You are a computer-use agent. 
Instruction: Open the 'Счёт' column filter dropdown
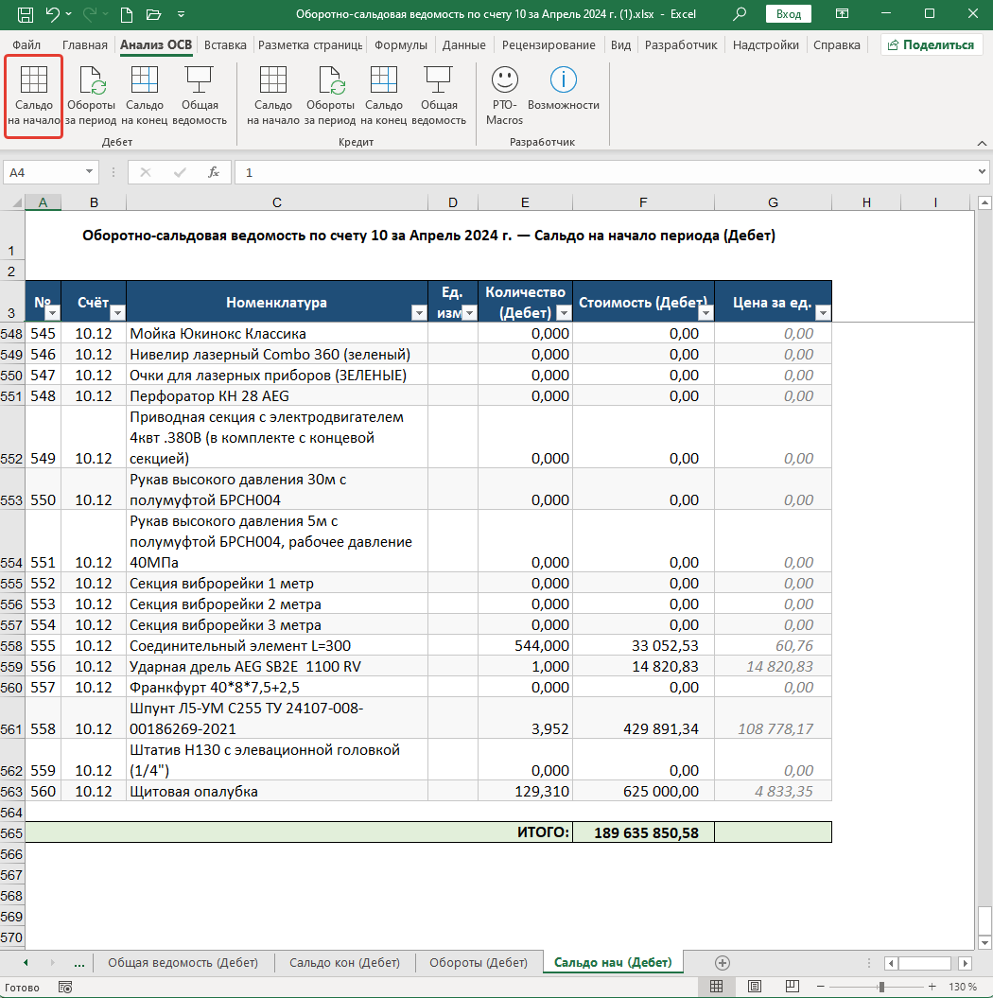[117, 312]
